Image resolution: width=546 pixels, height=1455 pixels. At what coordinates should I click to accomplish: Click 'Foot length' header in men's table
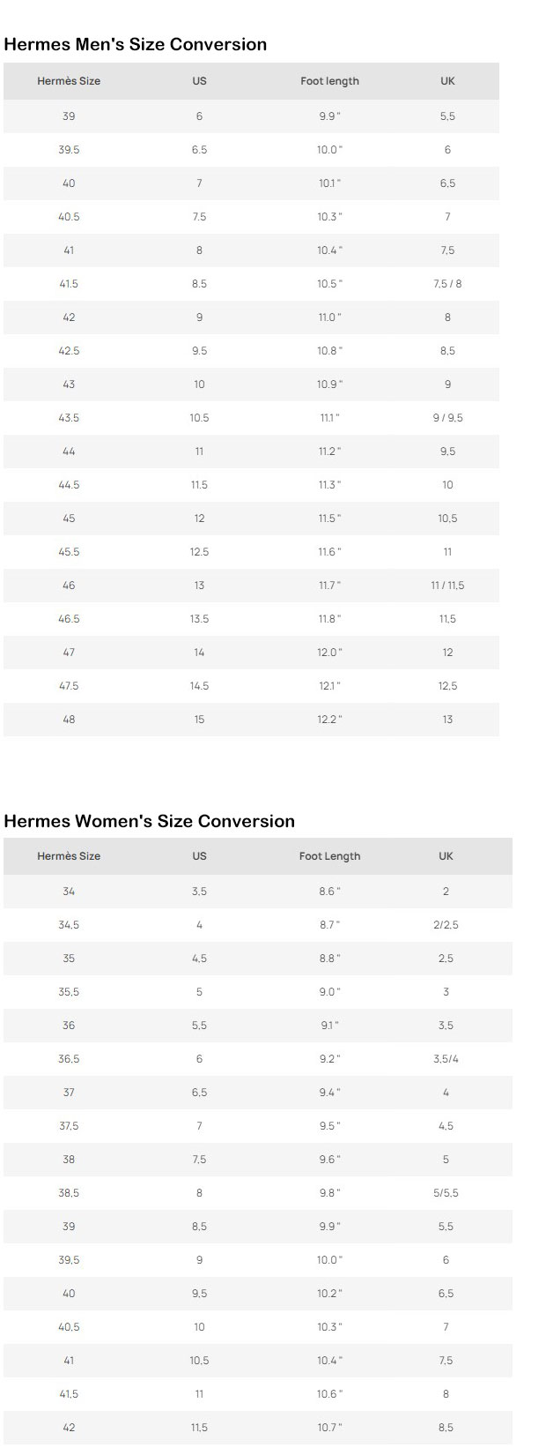pyautogui.click(x=329, y=81)
